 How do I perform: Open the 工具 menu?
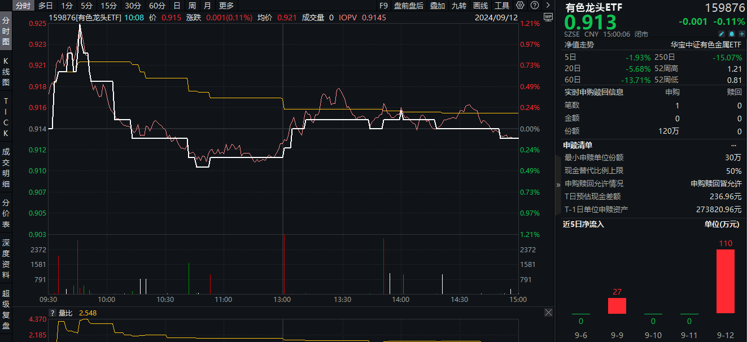point(503,5)
